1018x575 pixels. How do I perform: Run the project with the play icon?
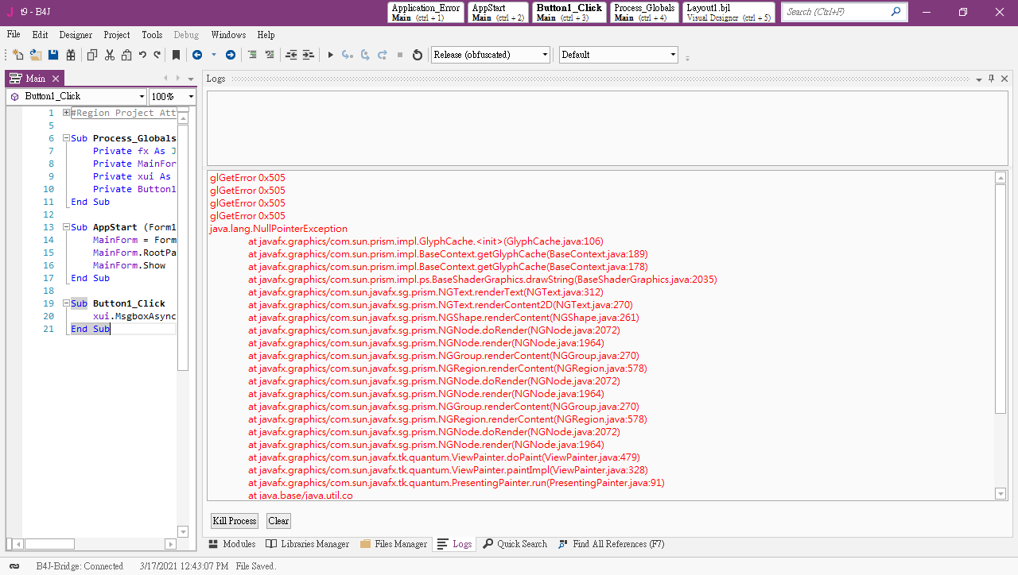click(331, 55)
